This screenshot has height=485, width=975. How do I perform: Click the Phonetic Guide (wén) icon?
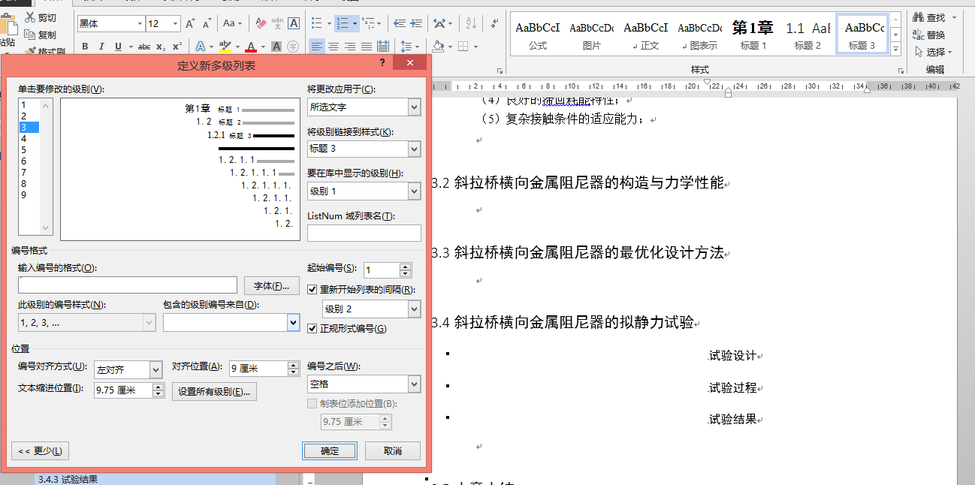(x=277, y=24)
